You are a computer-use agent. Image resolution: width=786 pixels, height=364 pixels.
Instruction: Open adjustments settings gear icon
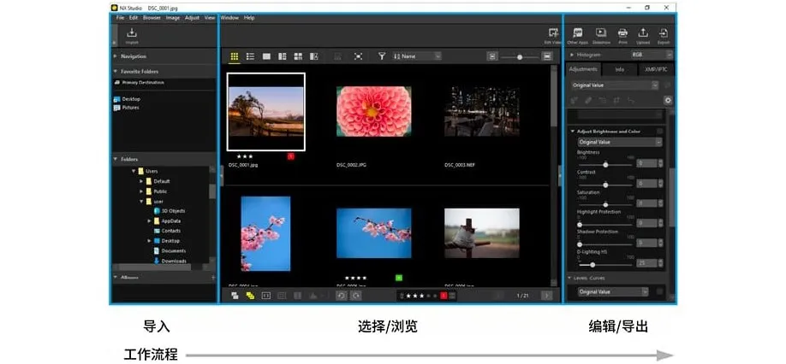[x=667, y=100]
